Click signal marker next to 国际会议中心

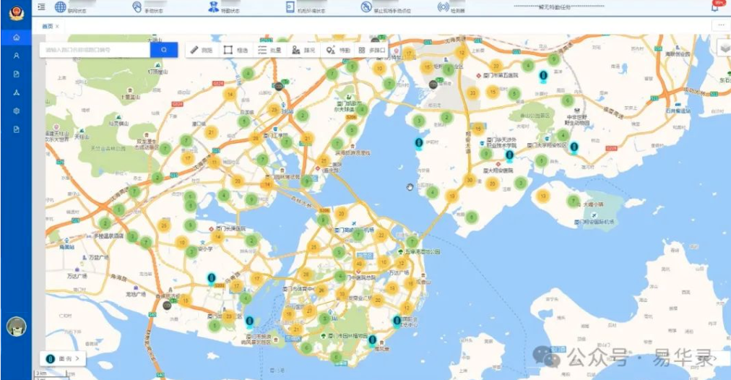click(x=397, y=321)
